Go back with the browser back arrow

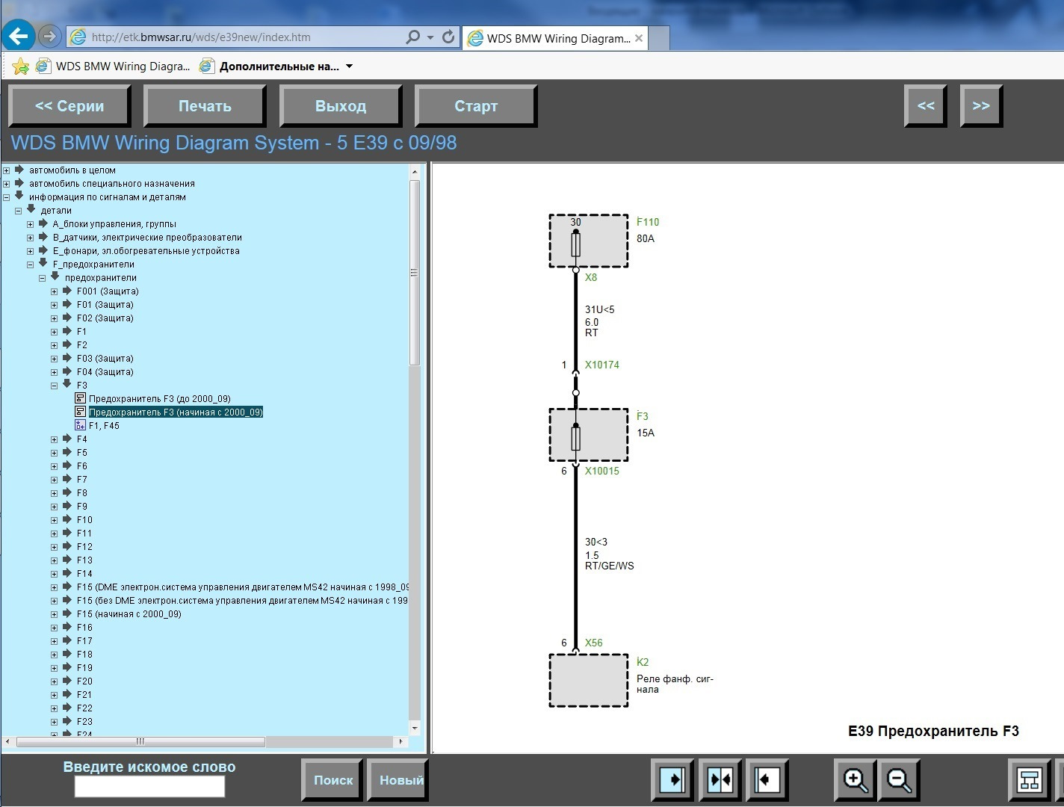[x=18, y=35]
